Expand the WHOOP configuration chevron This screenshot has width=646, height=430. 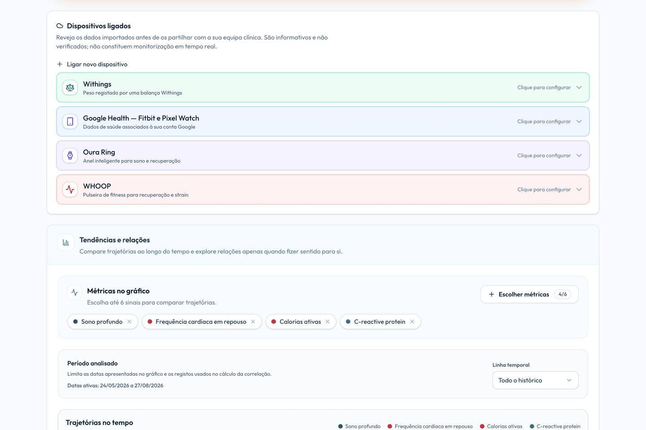coord(579,189)
